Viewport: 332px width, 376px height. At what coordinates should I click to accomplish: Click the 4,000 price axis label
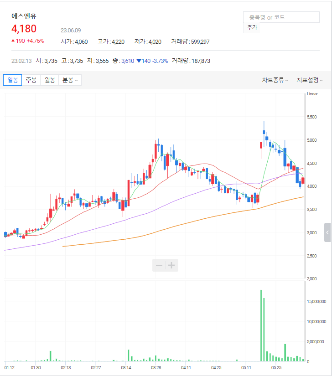(312, 186)
